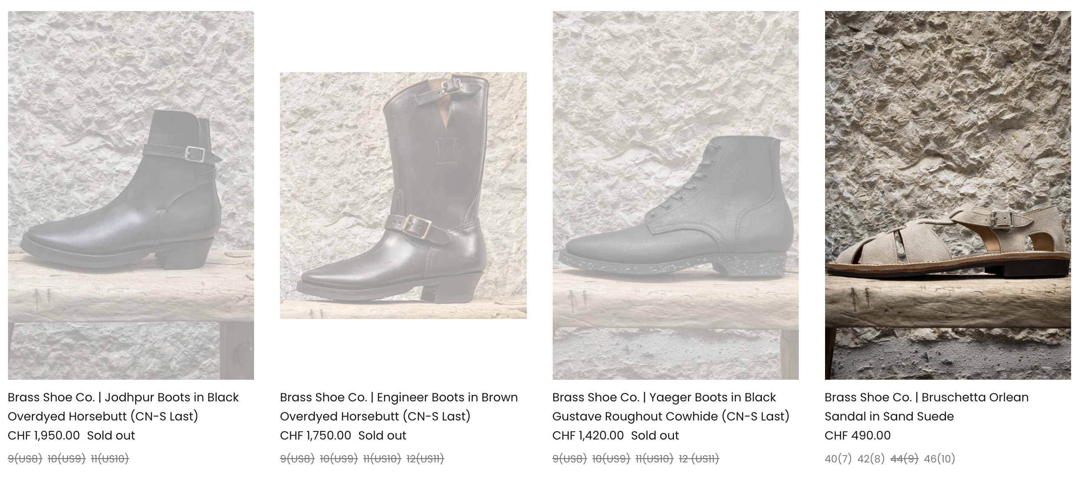The width and height of the screenshot is (1080, 493).
Task: Select sandal size 42(8)
Action: point(871,459)
